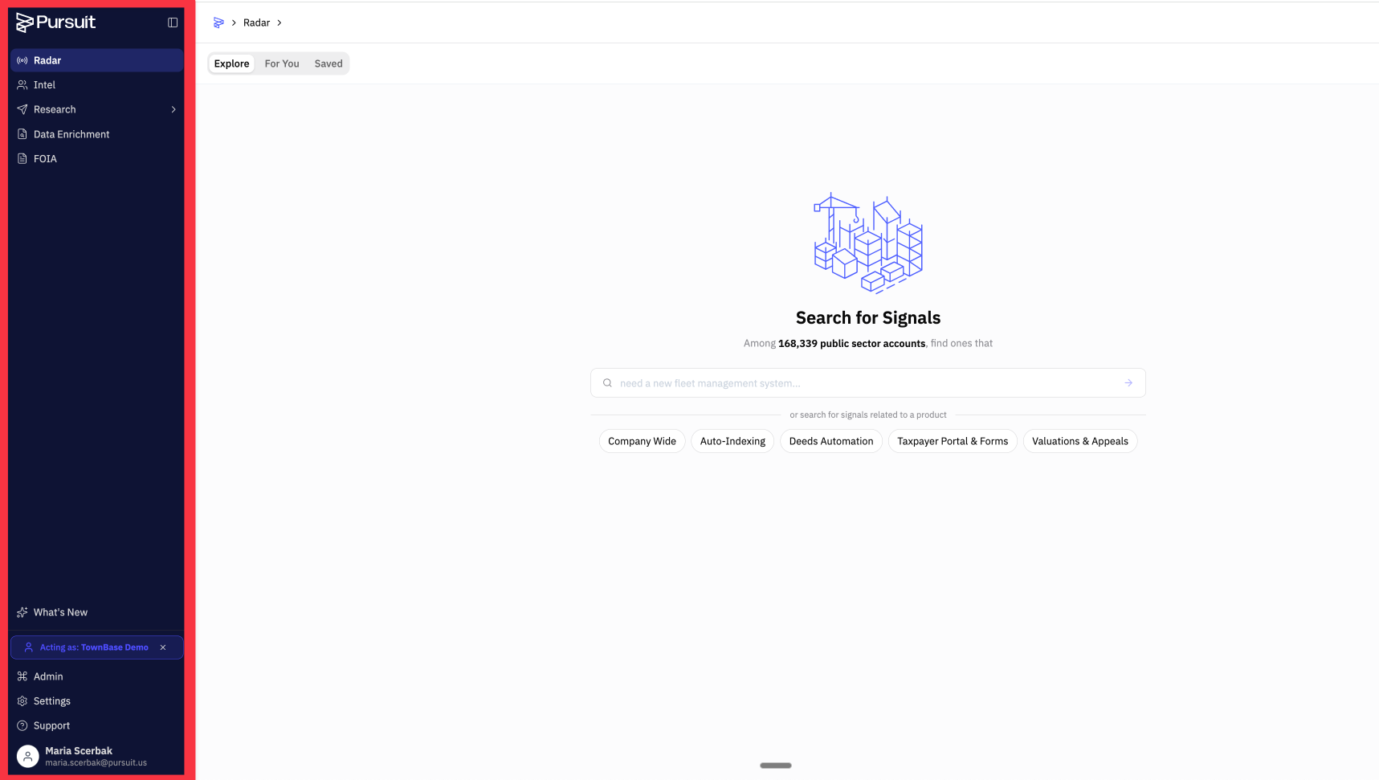This screenshot has width=1379, height=780.
Task: Click the Pursuit logo in sidebar
Action: click(55, 22)
